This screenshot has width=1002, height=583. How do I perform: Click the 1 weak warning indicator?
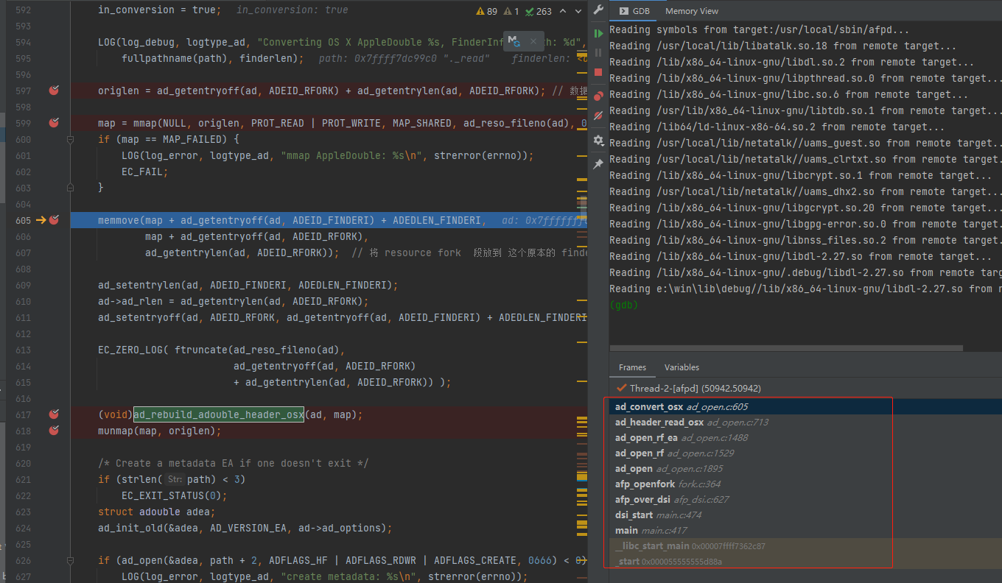511,11
